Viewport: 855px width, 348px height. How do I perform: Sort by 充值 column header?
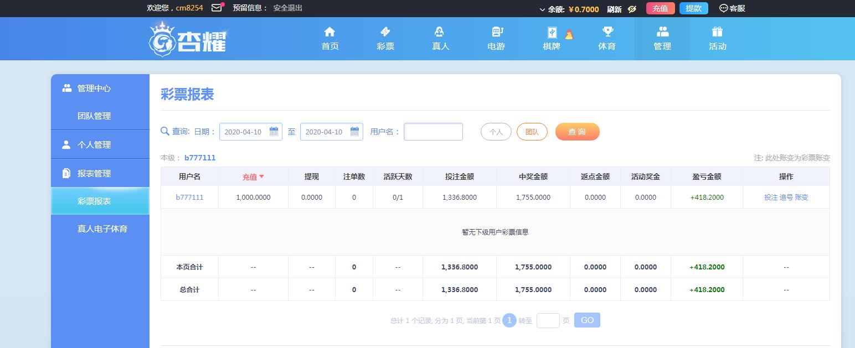click(253, 177)
